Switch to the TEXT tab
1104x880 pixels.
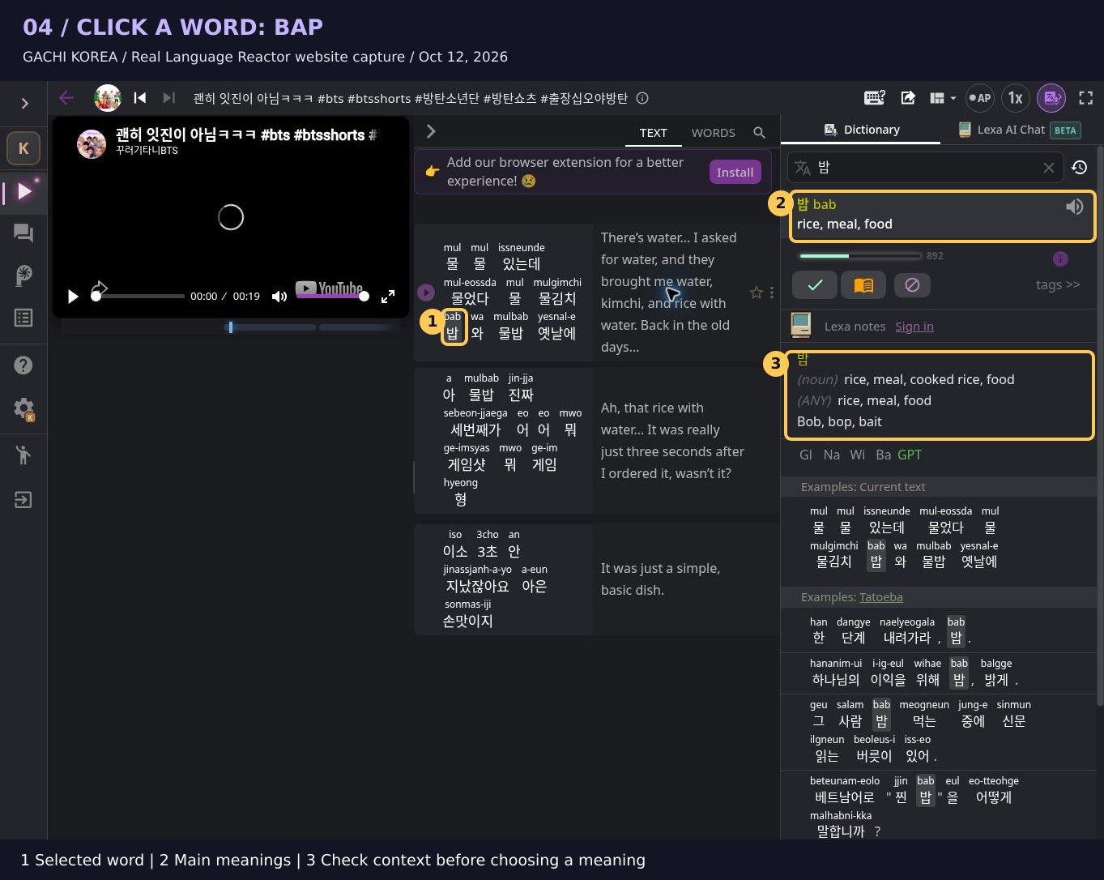tap(654, 133)
